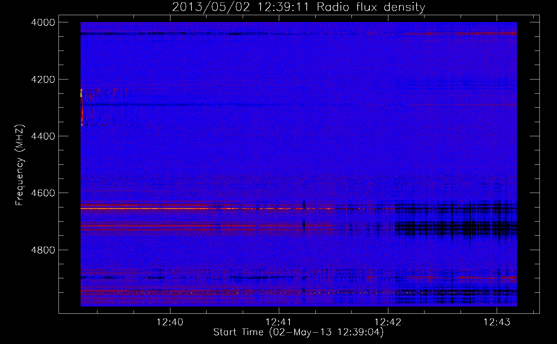Click the dark absorption patch near 4720 MHz
The image size is (557, 344).
click(456, 229)
